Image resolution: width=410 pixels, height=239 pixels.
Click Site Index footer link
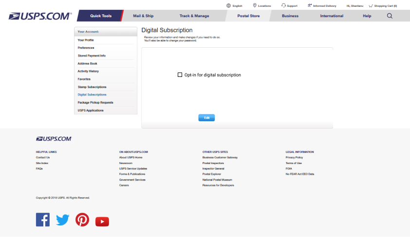tap(42, 163)
